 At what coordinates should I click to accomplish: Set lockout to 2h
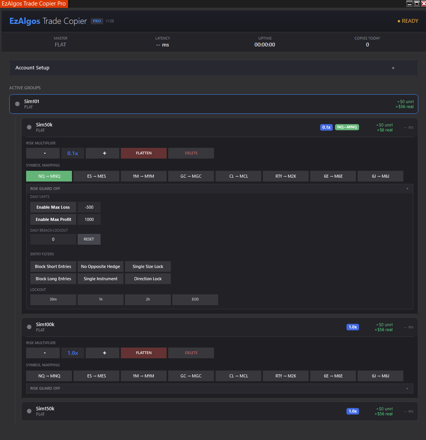pyautogui.click(x=148, y=299)
